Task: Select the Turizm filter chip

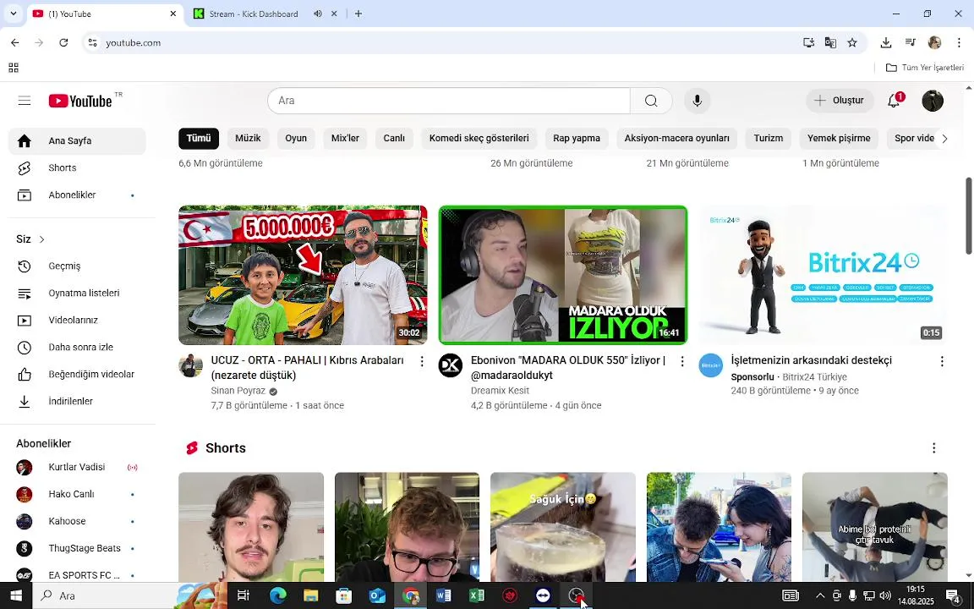Action: click(x=769, y=139)
